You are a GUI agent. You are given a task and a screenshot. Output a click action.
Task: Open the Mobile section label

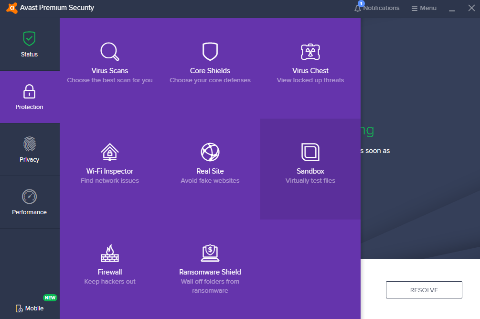34,308
